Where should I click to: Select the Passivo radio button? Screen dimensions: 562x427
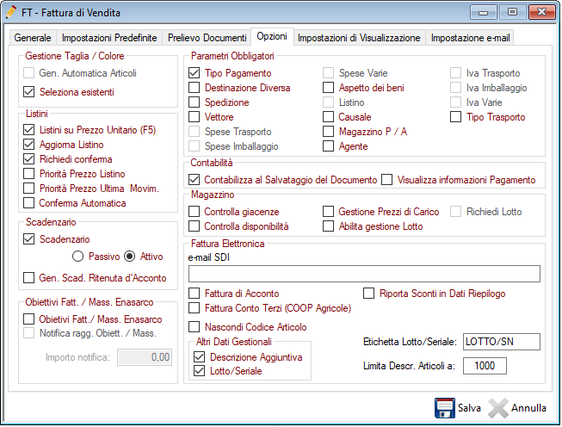pyautogui.click(x=78, y=256)
